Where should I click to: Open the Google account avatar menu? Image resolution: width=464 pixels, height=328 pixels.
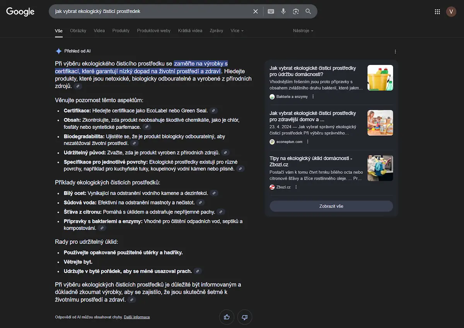click(451, 12)
